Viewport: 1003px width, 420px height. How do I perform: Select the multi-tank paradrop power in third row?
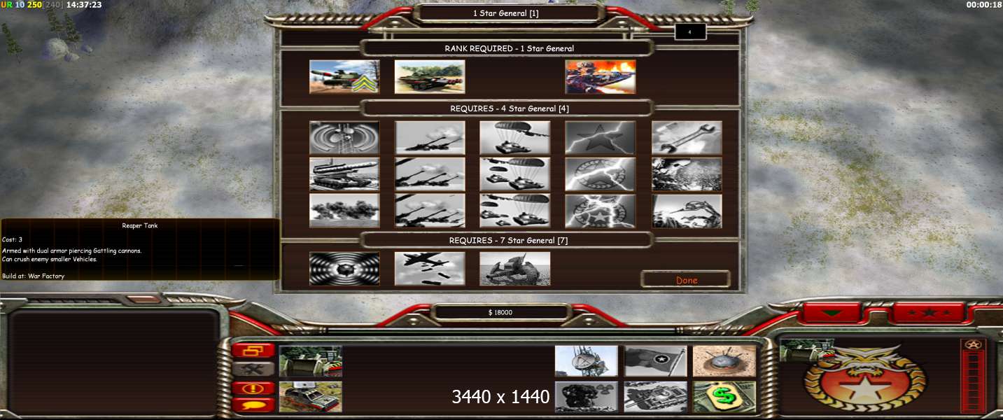click(x=515, y=211)
